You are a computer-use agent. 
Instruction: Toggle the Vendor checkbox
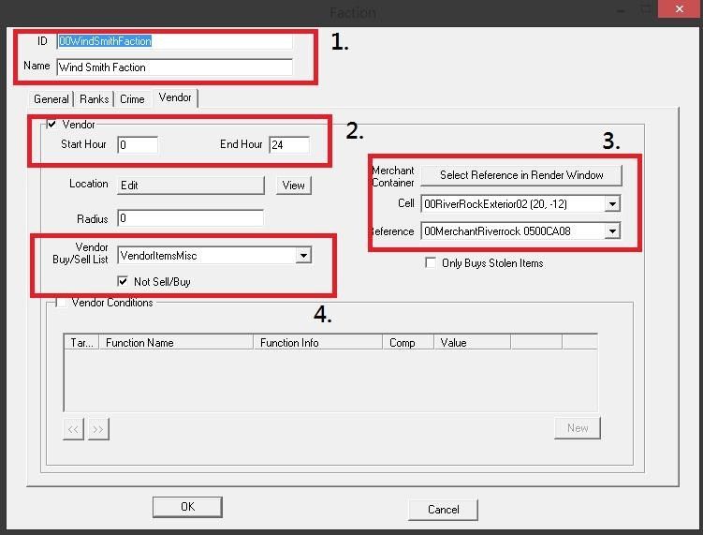tap(52, 125)
